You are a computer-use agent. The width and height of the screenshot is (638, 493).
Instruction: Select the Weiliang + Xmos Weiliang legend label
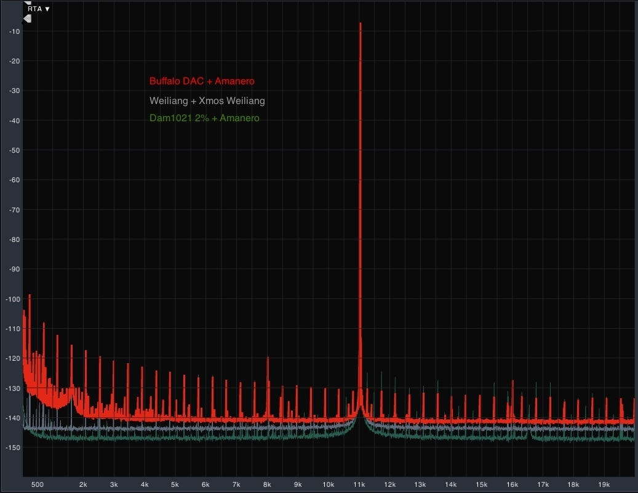[x=207, y=100]
